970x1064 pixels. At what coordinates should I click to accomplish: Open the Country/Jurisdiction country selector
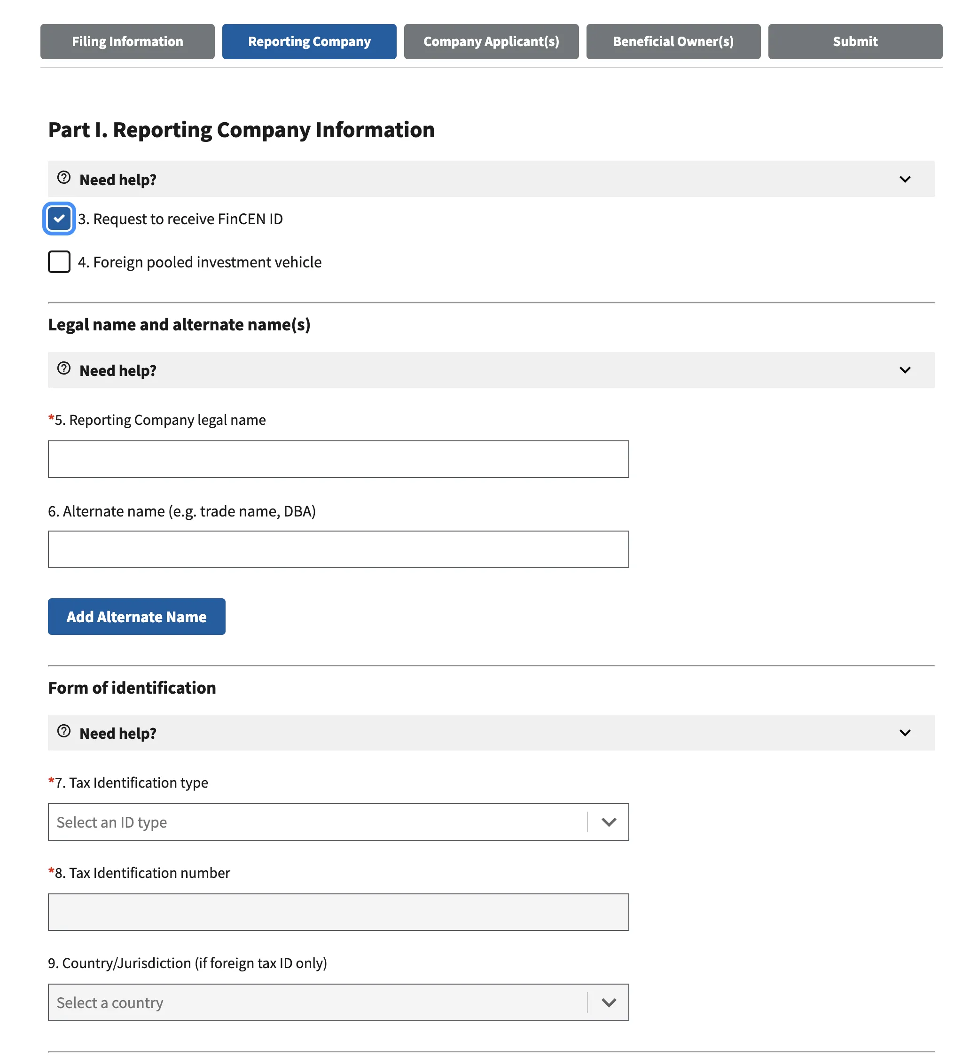pos(608,1002)
